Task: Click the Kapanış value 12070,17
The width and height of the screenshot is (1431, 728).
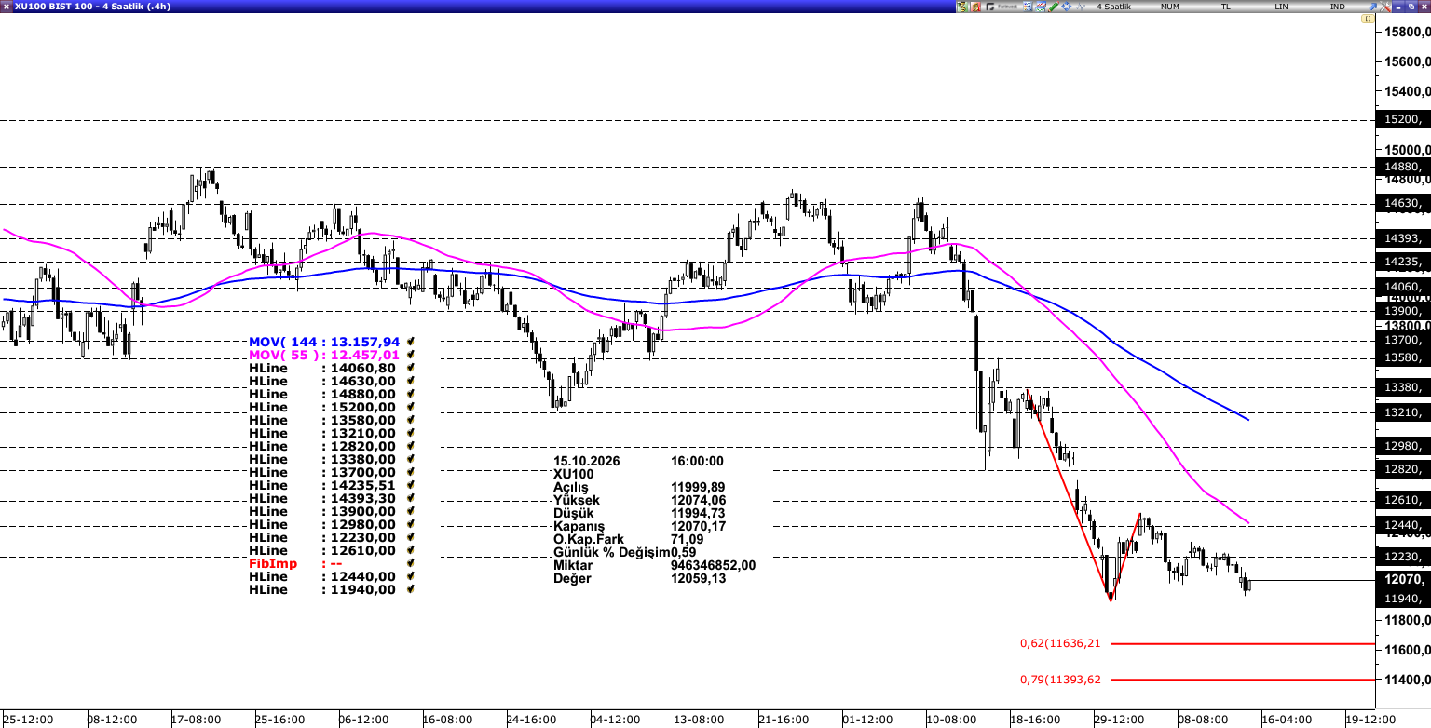Action: click(698, 526)
